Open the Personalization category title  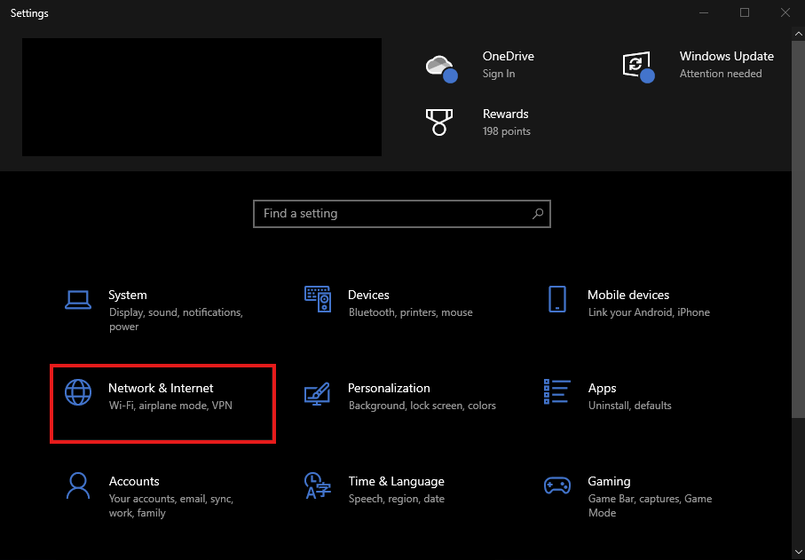[389, 388]
